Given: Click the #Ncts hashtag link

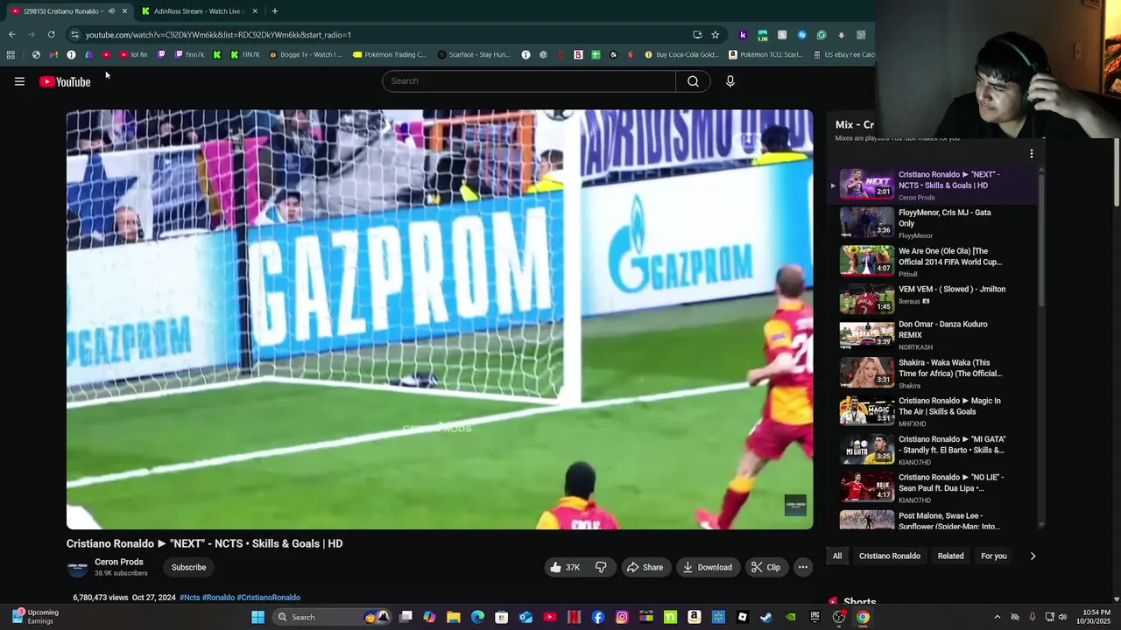Looking at the screenshot, I should (190, 598).
